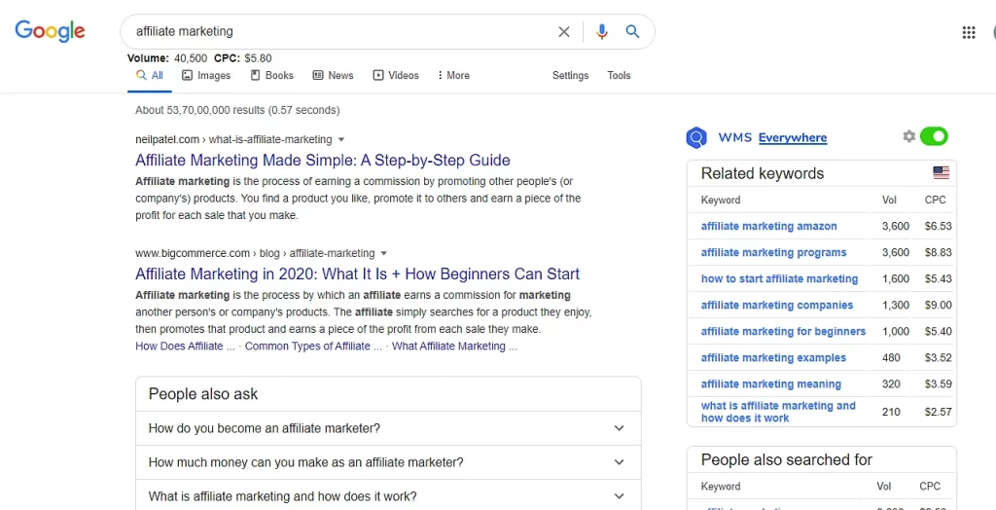Click the '480' volume value
Screen dimensions: 996x510
(891, 358)
